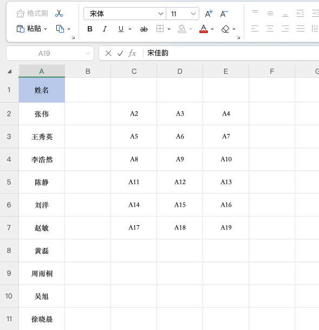319x330 pixels.
Task: Click the Top Align icon
Action: [x=255, y=14]
